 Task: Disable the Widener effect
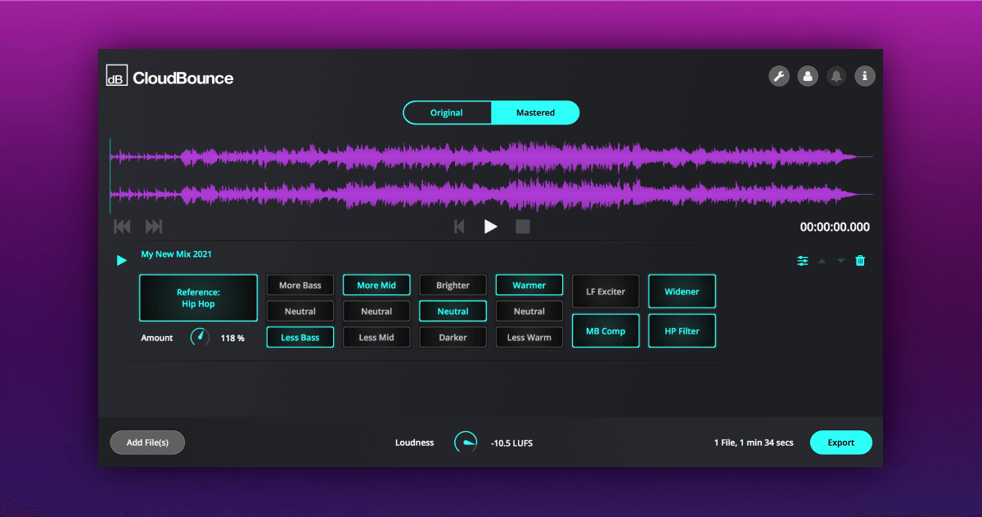tap(682, 291)
